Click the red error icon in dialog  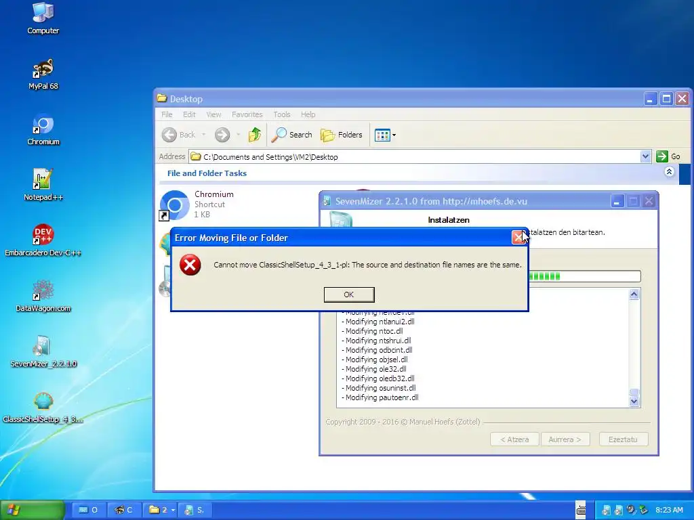190,265
